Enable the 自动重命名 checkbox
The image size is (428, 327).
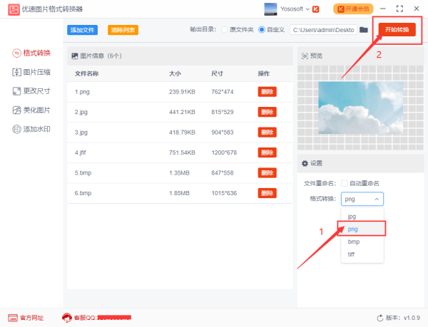[x=345, y=184]
